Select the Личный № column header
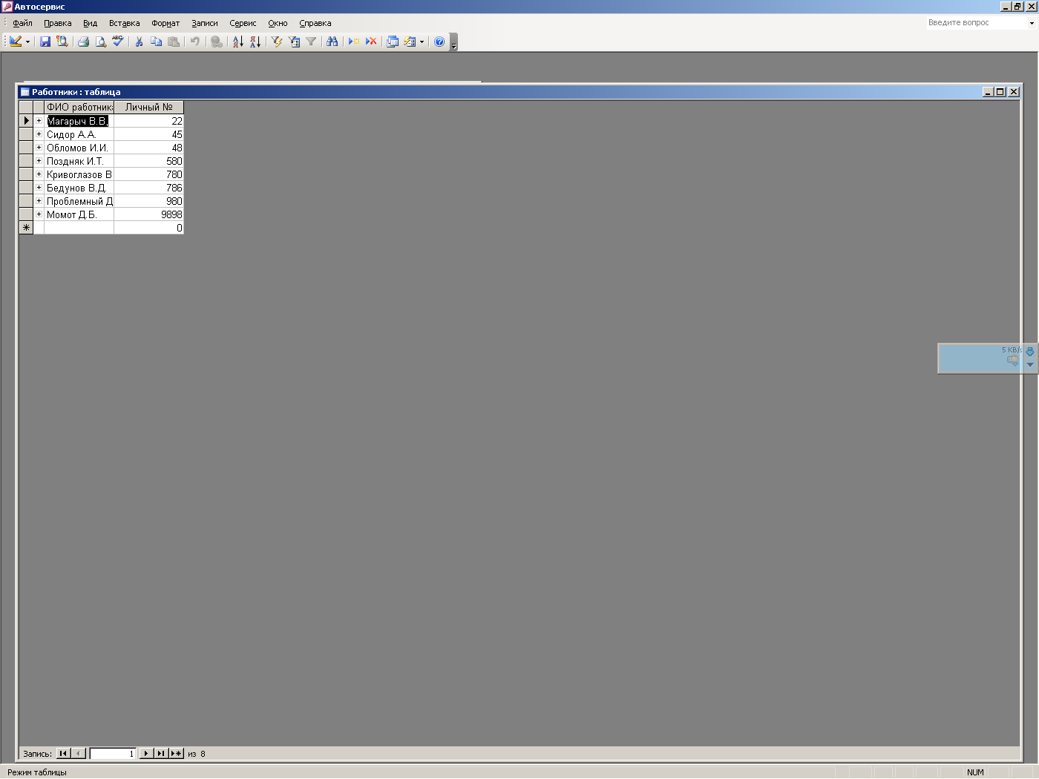 coord(148,107)
